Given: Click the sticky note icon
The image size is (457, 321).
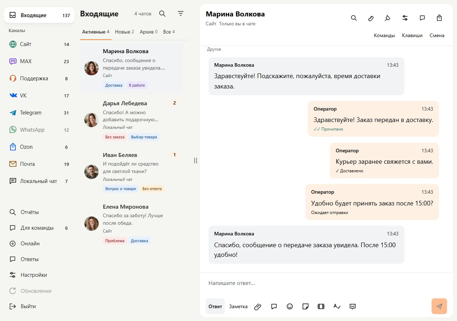Looking at the screenshot, I should 305,306.
